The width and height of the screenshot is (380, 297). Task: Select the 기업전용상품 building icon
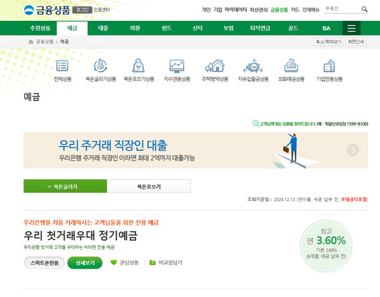tap(329, 66)
